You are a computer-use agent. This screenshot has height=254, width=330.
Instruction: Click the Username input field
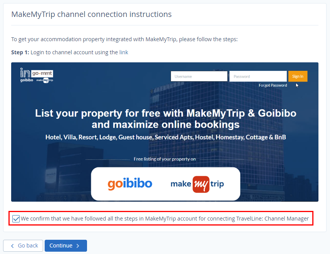click(199, 76)
